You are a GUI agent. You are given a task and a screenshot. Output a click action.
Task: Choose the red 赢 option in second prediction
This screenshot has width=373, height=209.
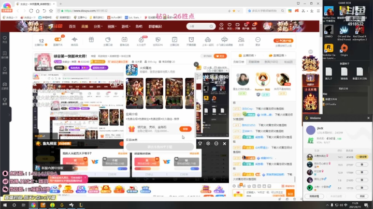[x=147, y=162]
